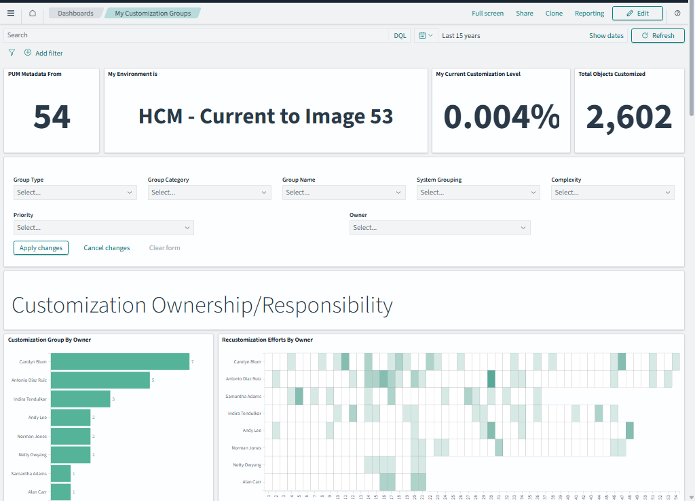The height and width of the screenshot is (501, 695).
Task: Click Carolyn Blum label in heatmap
Action: pyautogui.click(x=247, y=361)
